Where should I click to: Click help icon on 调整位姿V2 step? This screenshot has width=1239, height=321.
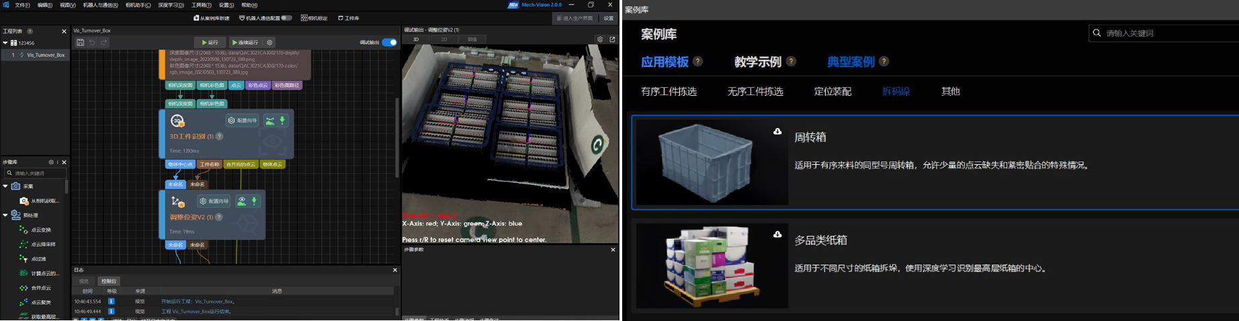coord(218,217)
